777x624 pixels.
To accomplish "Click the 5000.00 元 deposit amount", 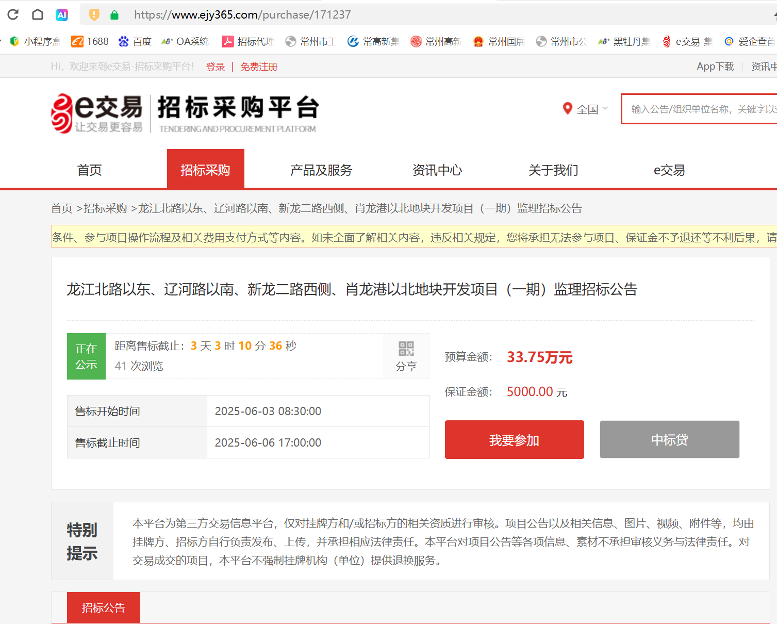I will click(537, 391).
